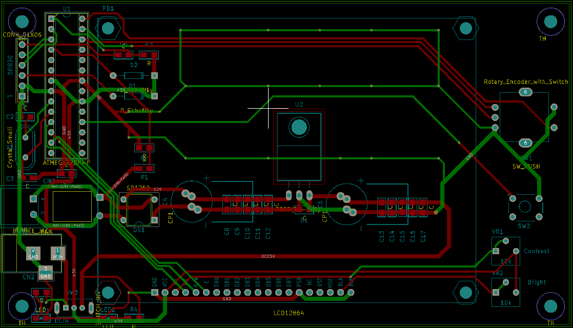Select the C13 capacitor label
The width and height of the screenshot is (573, 328).
click(381, 236)
